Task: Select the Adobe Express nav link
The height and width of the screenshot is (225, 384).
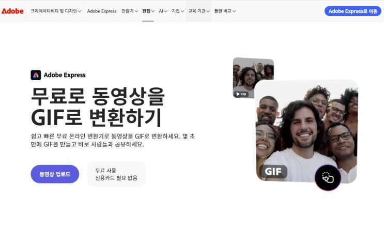Action: tap(102, 11)
